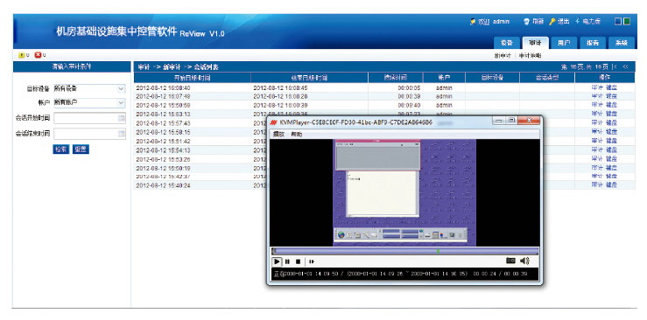
Task: Select start time 2012-08-12 16:08:40
Action: [163, 87]
